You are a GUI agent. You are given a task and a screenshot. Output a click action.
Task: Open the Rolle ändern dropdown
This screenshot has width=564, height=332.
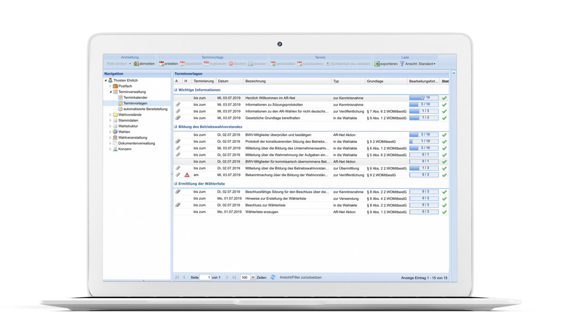pyautogui.click(x=119, y=64)
